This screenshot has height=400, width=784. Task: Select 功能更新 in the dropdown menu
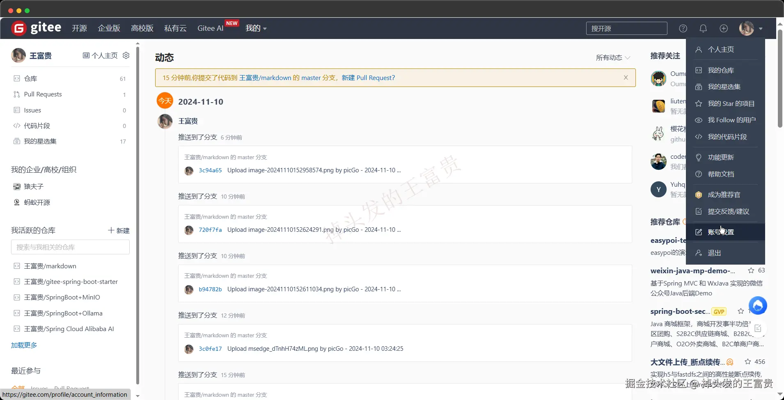click(725, 158)
